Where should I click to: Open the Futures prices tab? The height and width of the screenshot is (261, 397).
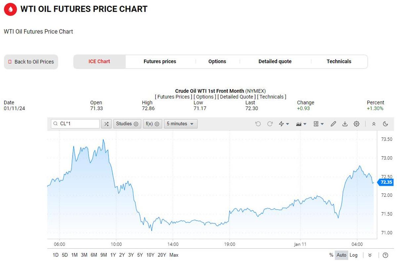[x=160, y=62]
